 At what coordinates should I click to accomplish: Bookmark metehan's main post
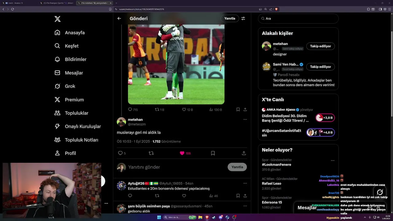click(x=213, y=153)
